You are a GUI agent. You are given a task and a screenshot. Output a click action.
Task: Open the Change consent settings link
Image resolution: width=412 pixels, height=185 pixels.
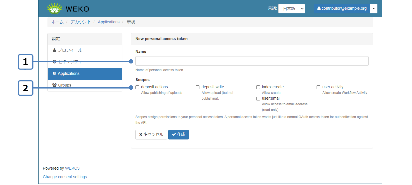pyautogui.click(x=65, y=177)
